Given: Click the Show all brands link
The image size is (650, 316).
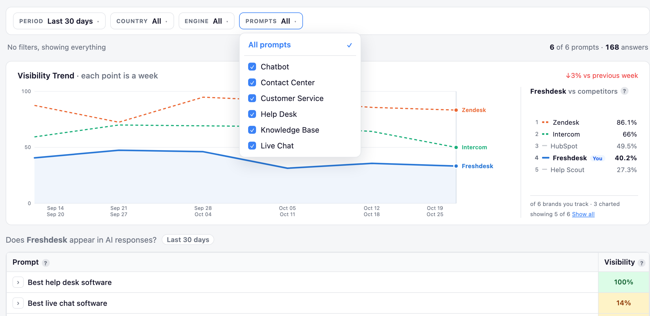Looking at the screenshot, I should [x=583, y=214].
